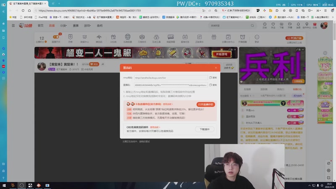336x189 pixels.
Task: Expand the Games dropdown
Action: 87,26
